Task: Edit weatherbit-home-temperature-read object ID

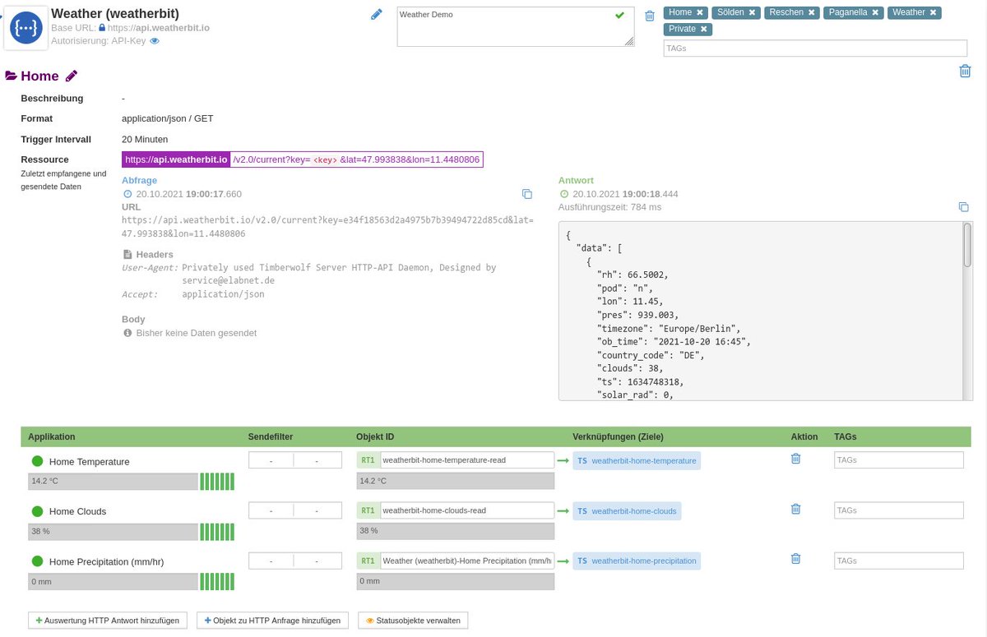Action: click(467, 460)
